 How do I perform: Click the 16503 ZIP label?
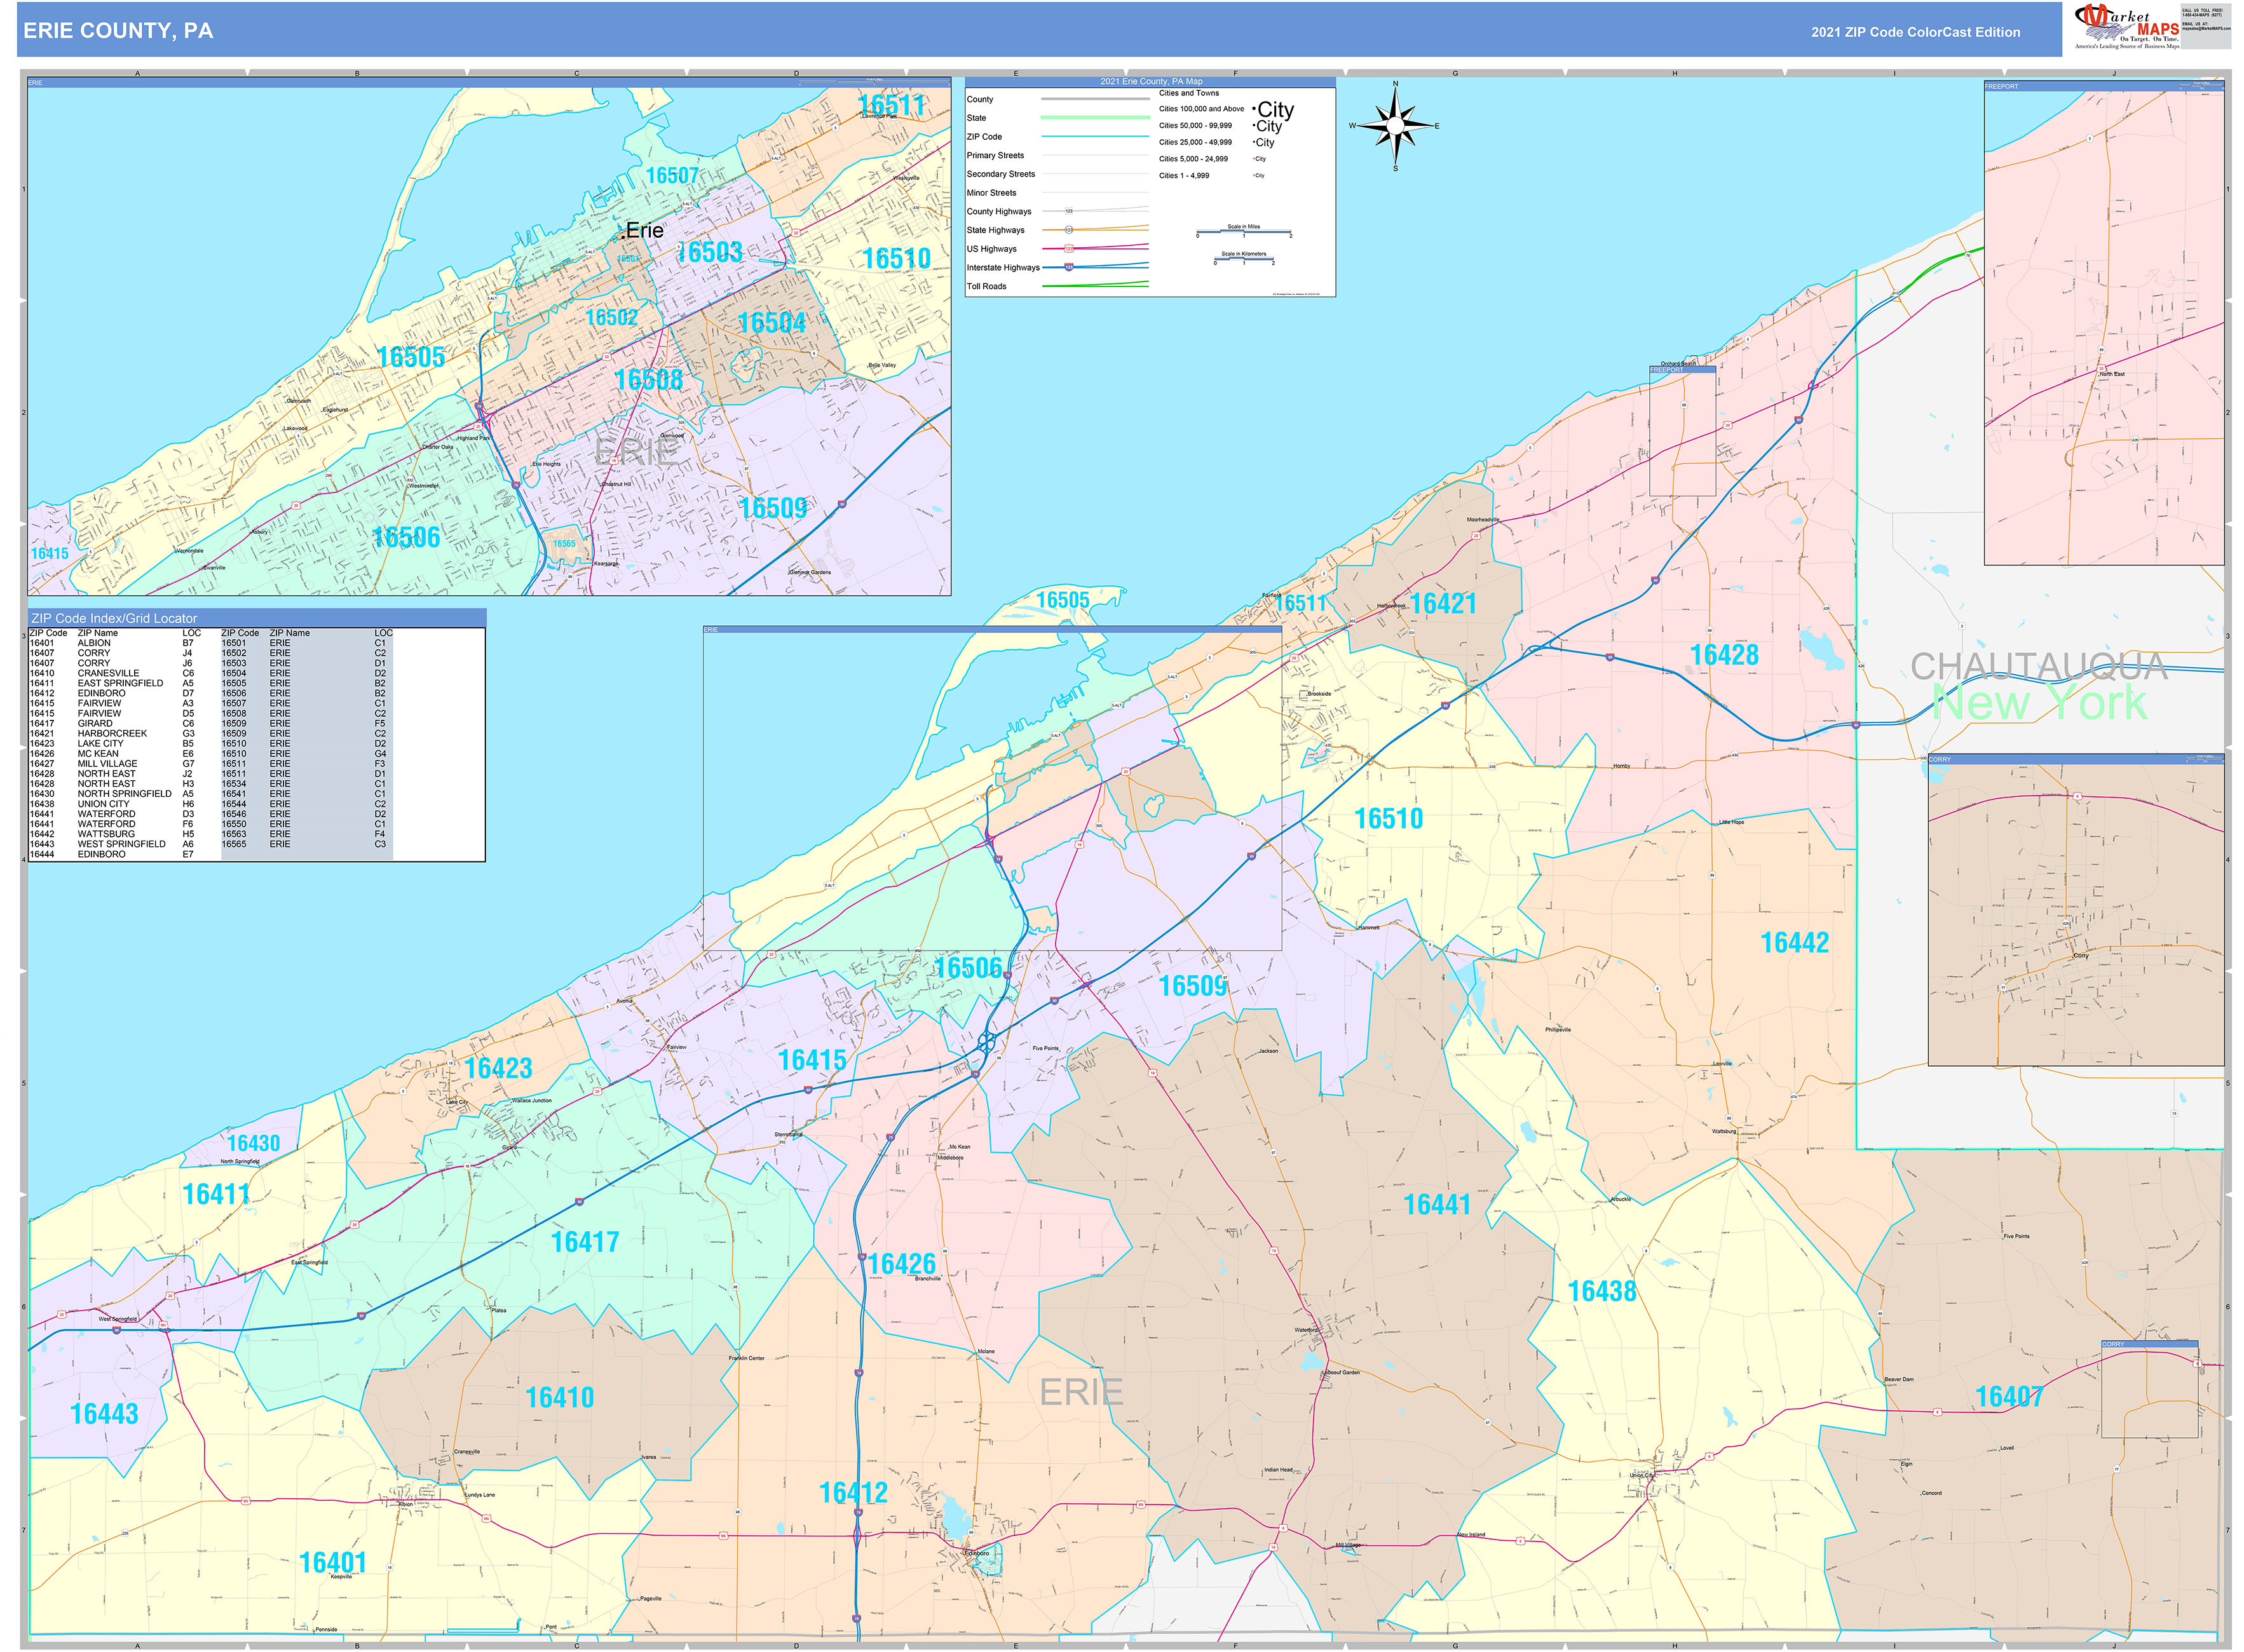pyautogui.click(x=710, y=252)
